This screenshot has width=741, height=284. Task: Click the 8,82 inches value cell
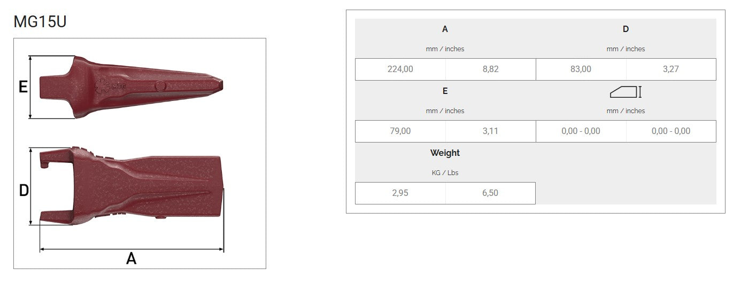pos(490,69)
